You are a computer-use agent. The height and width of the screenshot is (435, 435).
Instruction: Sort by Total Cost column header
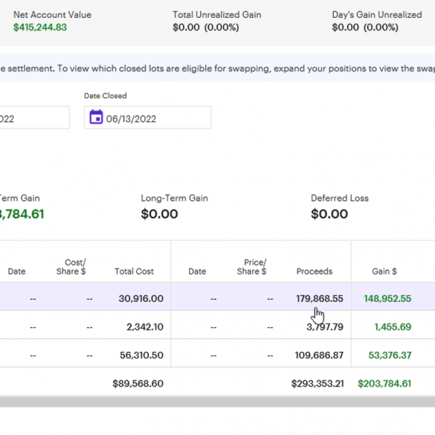pyautogui.click(x=134, y=271)
